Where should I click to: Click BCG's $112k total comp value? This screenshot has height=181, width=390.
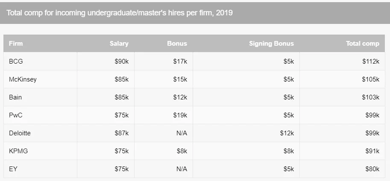(371, 61)
